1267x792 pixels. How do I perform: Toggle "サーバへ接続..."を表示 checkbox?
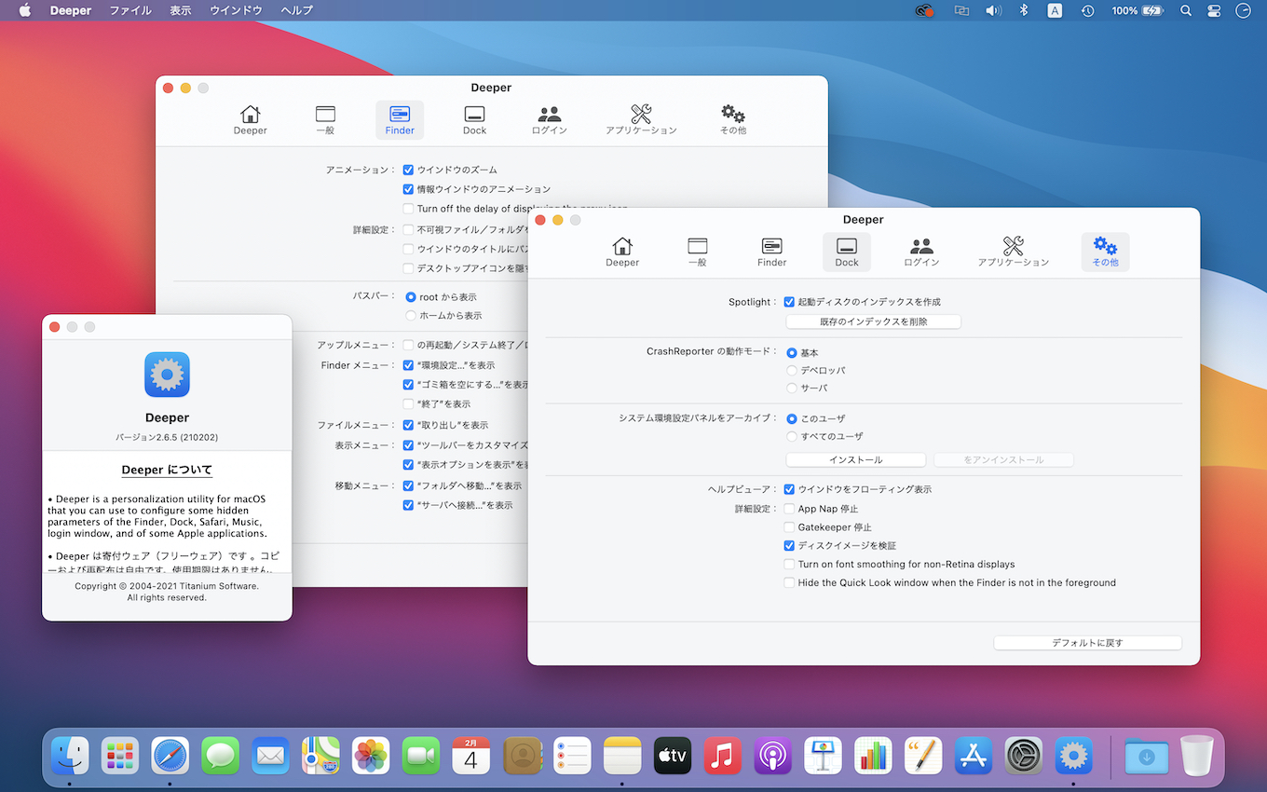pos(408,505)
